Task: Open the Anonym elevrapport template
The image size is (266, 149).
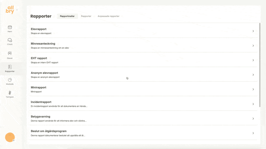Action: coord(45,73)
